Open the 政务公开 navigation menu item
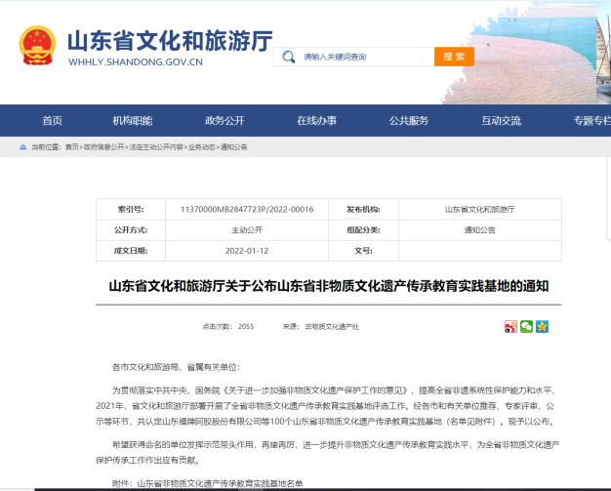Screen dimensions: 611x491 click(x=224, y=121)
